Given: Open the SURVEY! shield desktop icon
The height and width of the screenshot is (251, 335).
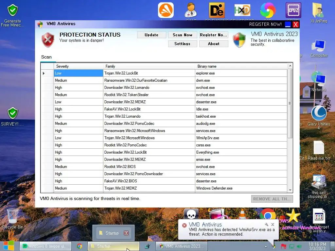Looking at the screenshot, I should coord(13,117).
